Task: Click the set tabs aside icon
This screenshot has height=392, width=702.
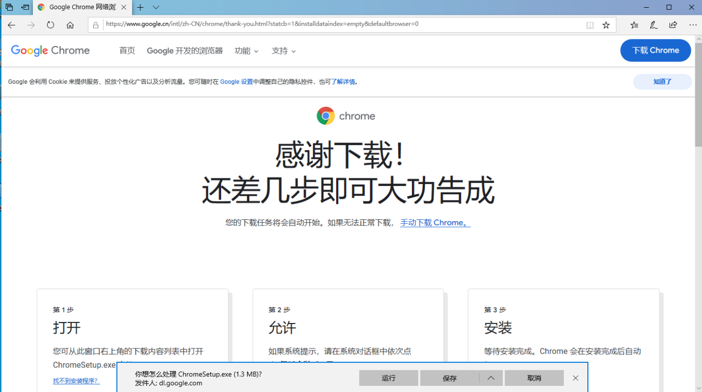Action: pyautogui.click(x=25, y=7)
